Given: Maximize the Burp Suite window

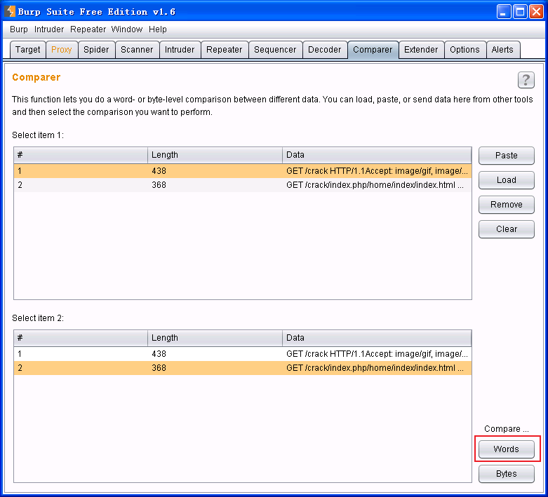Looking at the screenshot, I should tap(520, 12).
